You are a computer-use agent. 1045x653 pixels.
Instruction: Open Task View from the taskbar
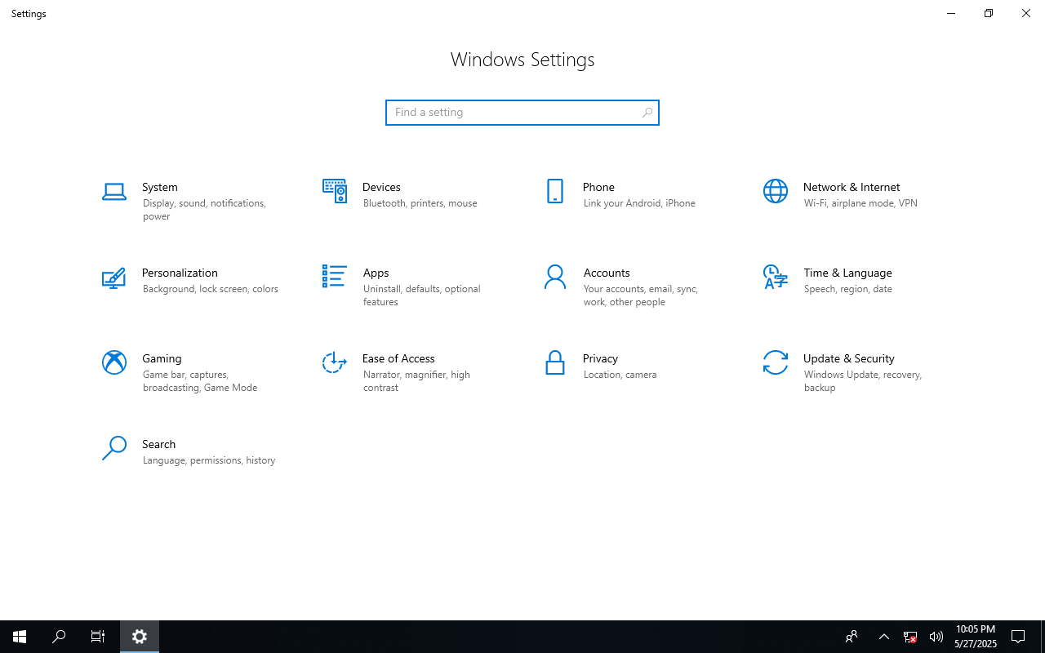[98, 637]
